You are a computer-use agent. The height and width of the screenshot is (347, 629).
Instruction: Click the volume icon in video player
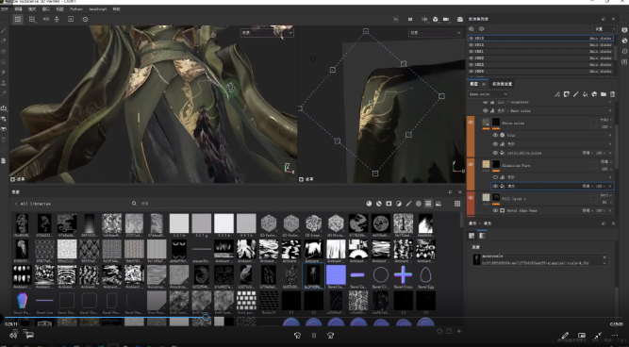point(13,335)
